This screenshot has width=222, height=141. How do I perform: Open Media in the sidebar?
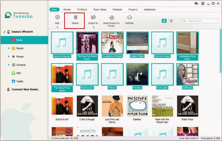24,40
